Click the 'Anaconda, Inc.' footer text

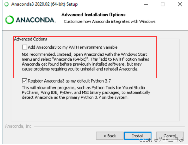click(19, 126)
